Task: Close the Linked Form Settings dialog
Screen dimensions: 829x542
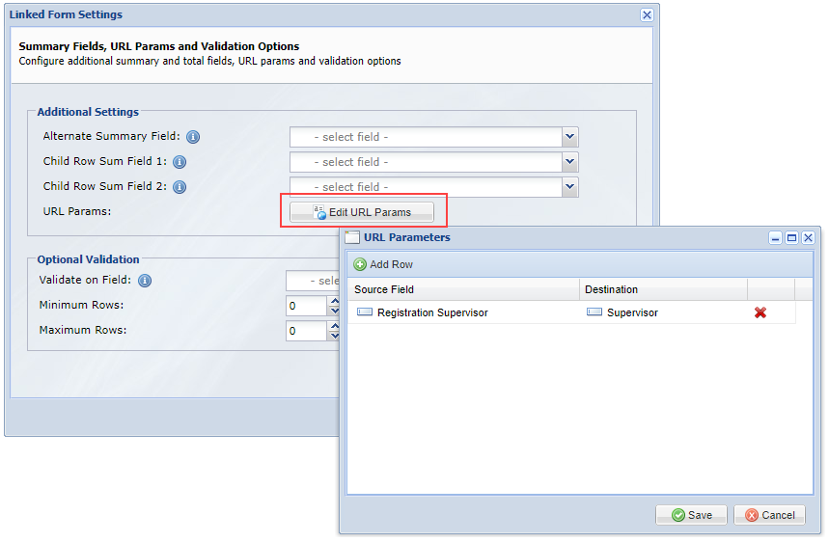Action: pos(647,14)
